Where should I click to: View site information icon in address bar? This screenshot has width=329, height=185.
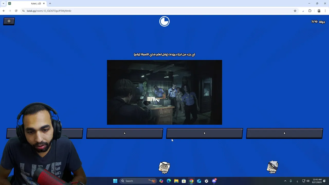[x=23, y=11]
